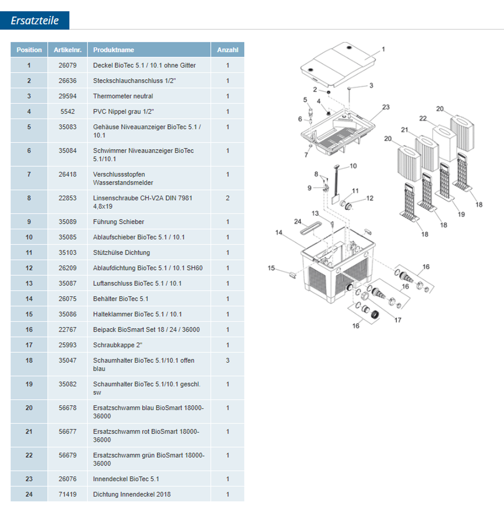The image size is (504, 512).
Task: Select 'Führung Schieber' product name
Action: [x=119, y=222]
